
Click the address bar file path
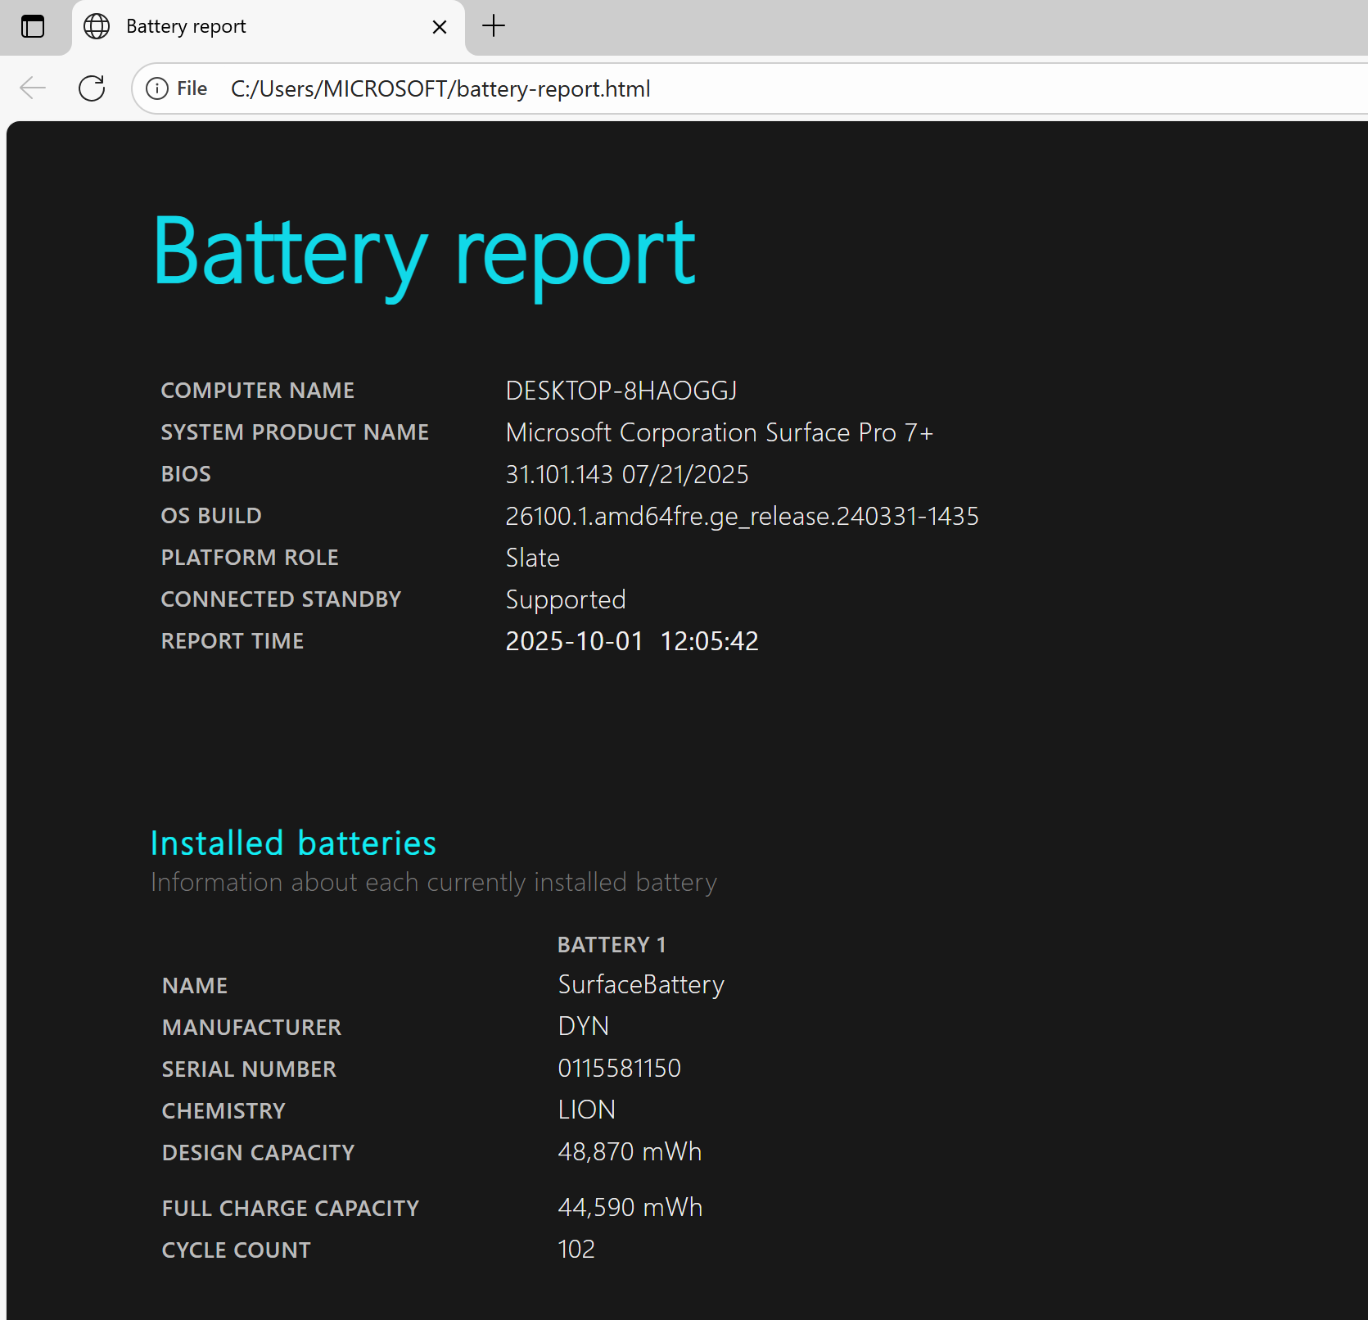[x=440, y=88]
